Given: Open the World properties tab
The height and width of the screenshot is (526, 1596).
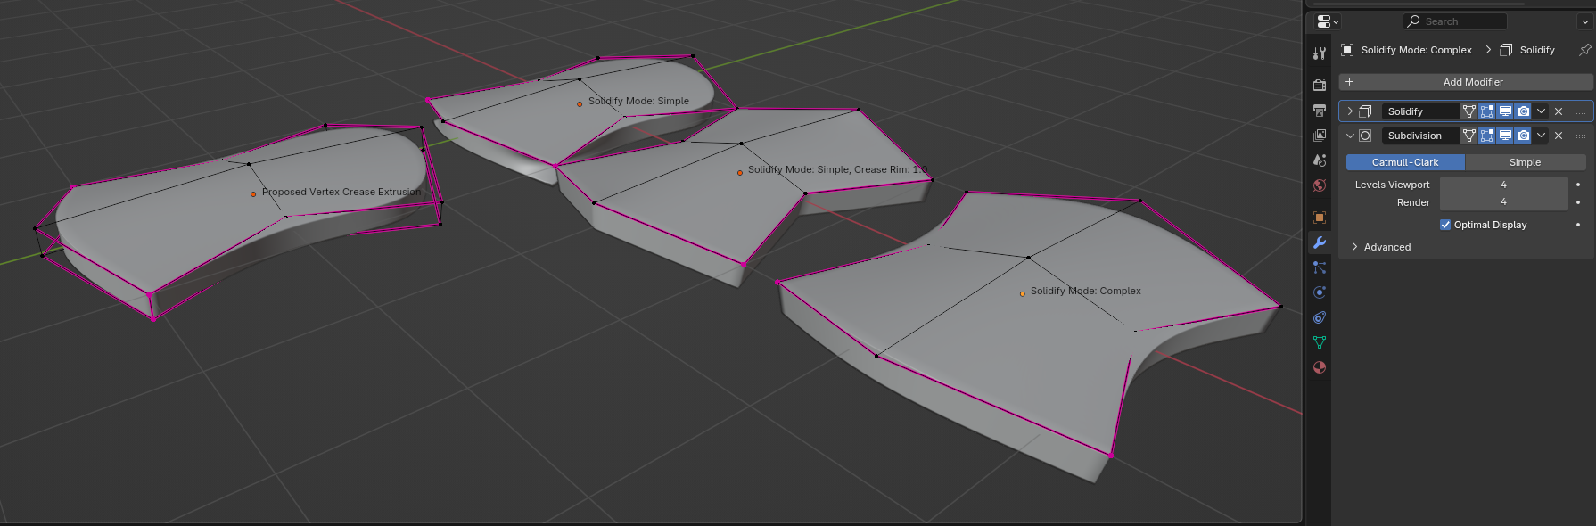Looking at the screenshot, I should [x=1320, y=185].
